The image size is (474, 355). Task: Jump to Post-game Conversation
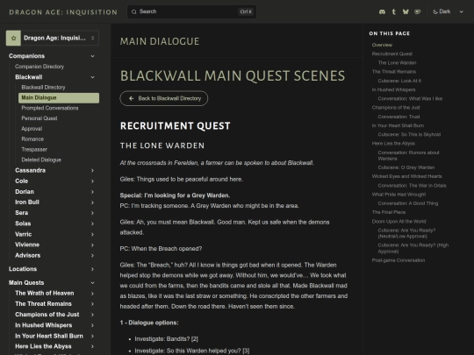pyautogui.click(x=399, y=260)
